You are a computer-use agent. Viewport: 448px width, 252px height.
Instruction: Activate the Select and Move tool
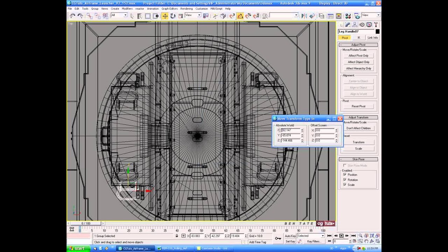pyautogui.click(x=164, y=16)
